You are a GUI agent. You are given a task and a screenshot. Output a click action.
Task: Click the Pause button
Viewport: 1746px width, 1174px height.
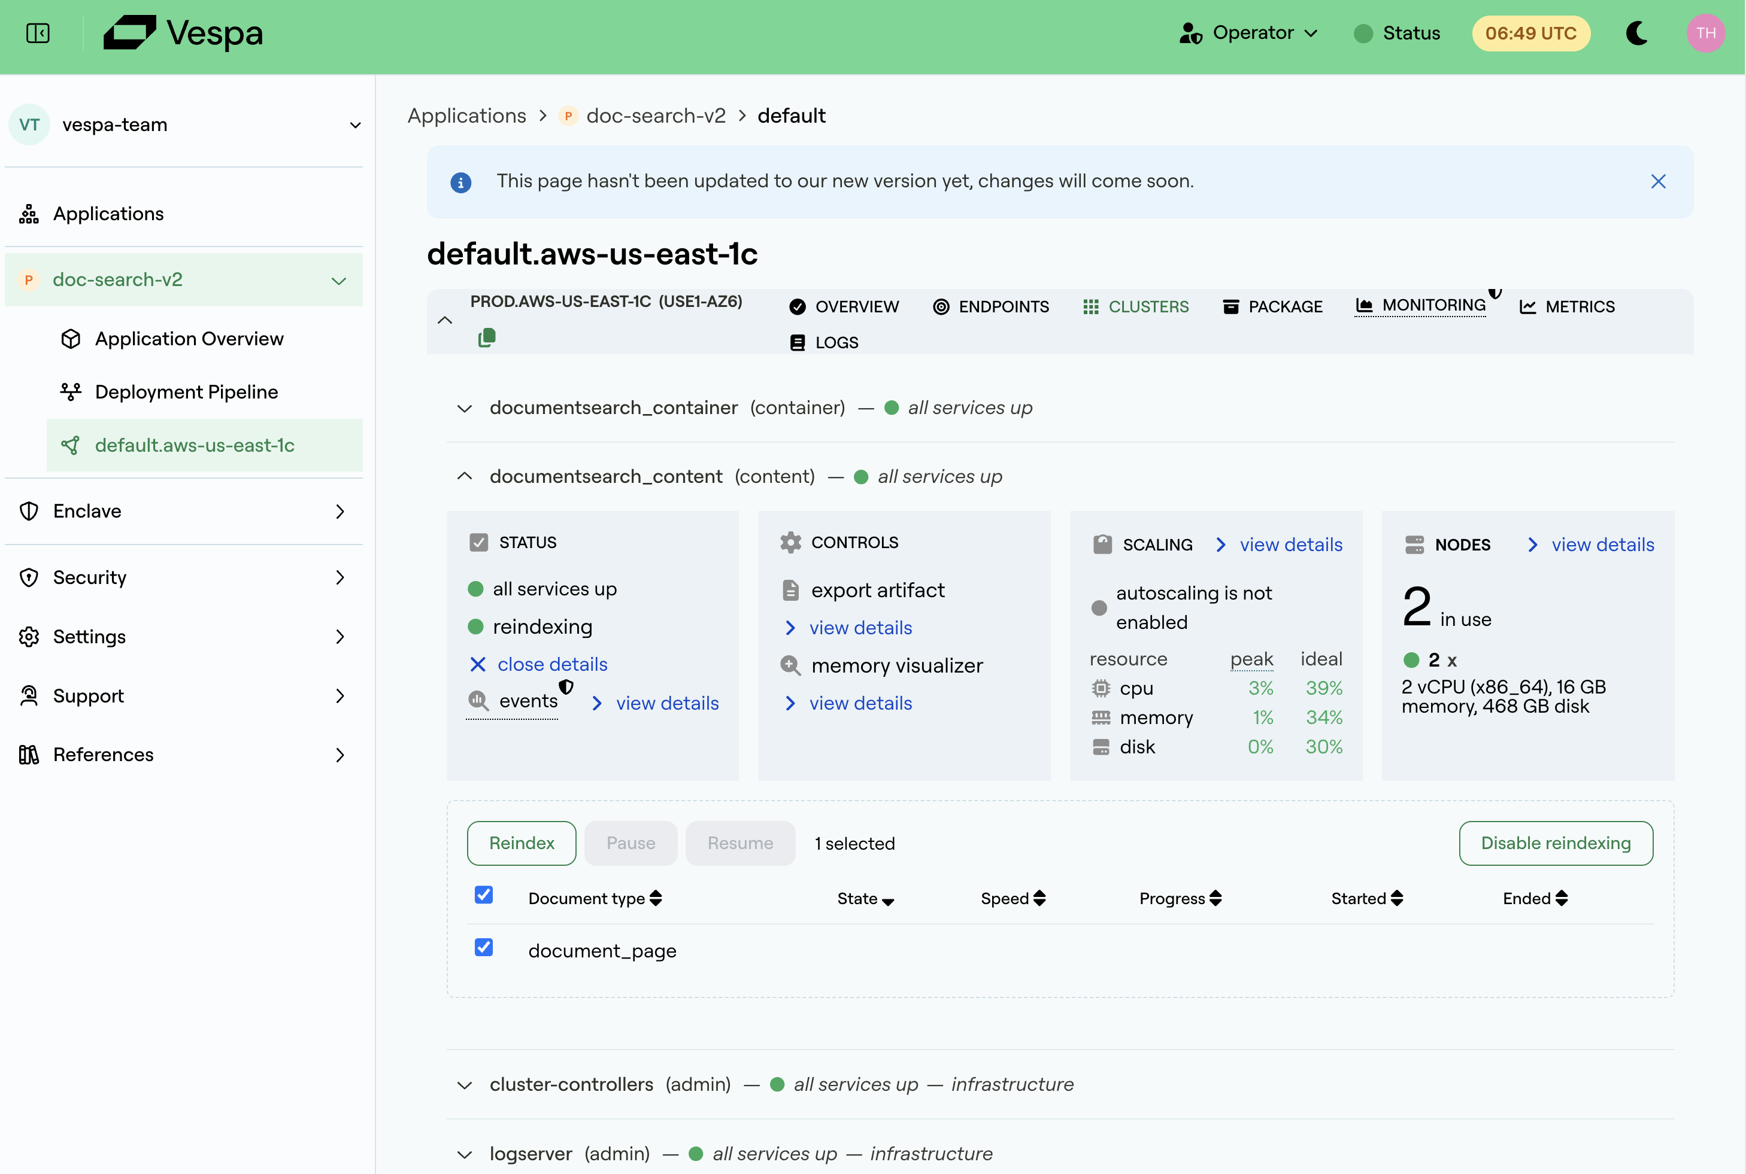630,843
